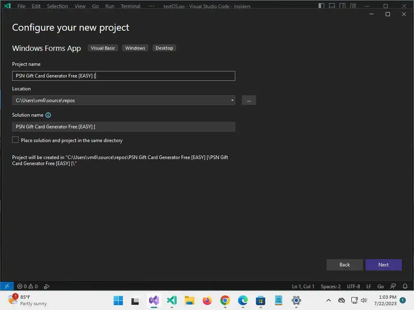
Task: Open the Go menu
Action: click(95, 6)
